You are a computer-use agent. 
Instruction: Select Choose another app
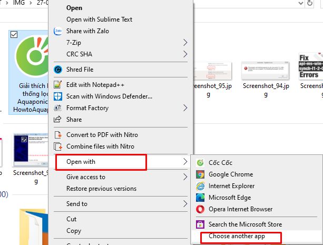coord(237,236)
